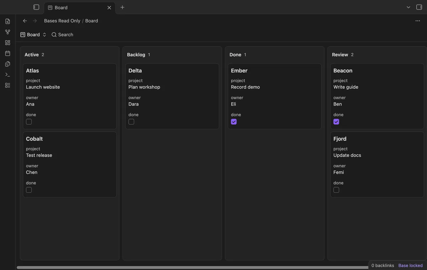Screen dimensions: 427x270
Task: Open command palette icon in ribbon
Action: pos(8,75)
